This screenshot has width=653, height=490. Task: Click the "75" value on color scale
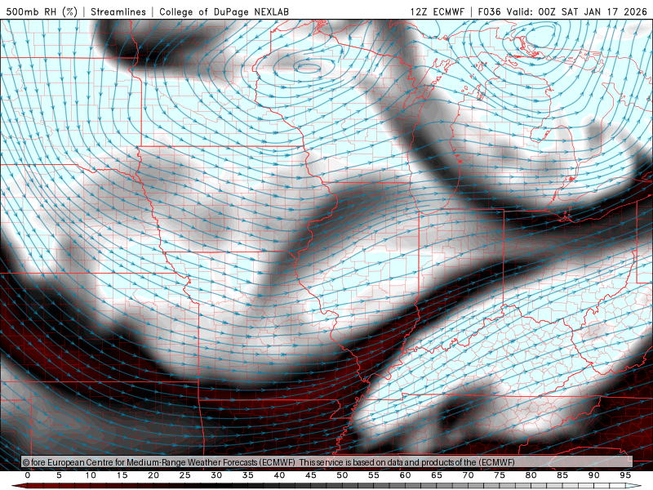click(500, 475)
